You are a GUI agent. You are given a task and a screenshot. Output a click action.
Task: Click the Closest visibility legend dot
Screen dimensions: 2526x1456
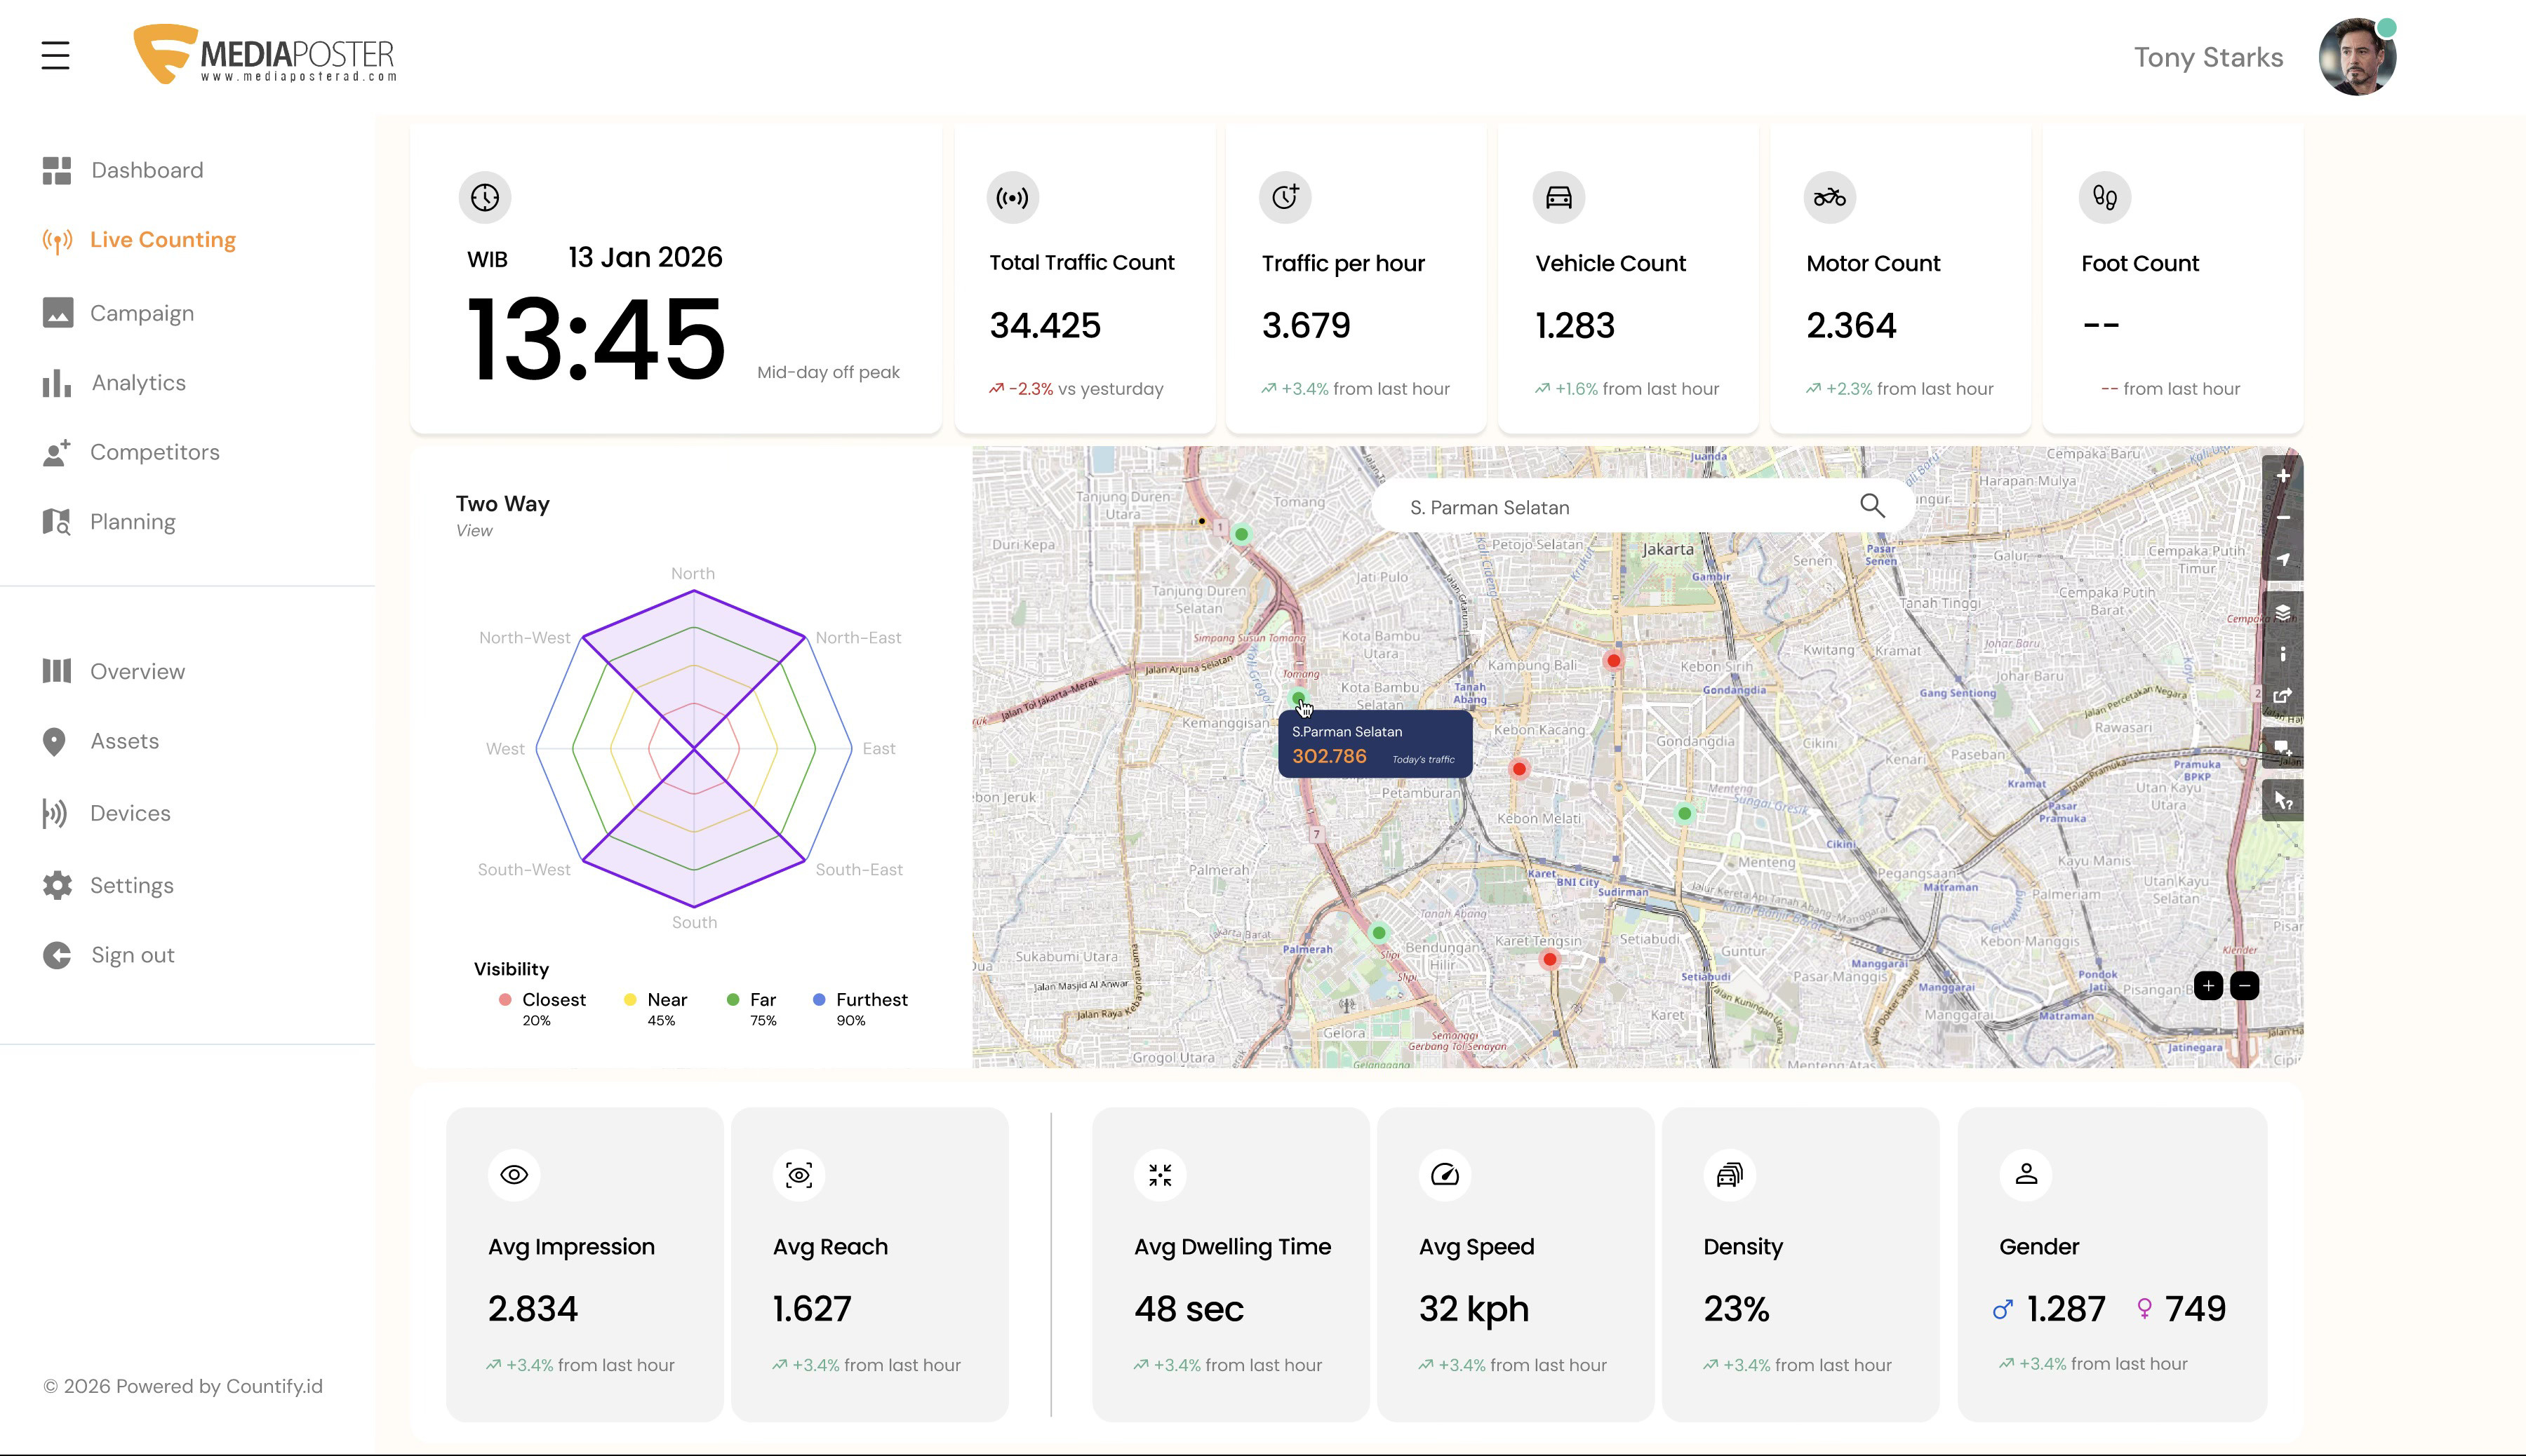[505, 999]
